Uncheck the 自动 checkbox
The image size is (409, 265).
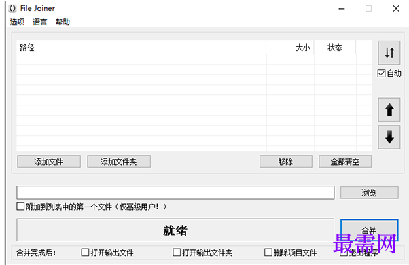381,73
